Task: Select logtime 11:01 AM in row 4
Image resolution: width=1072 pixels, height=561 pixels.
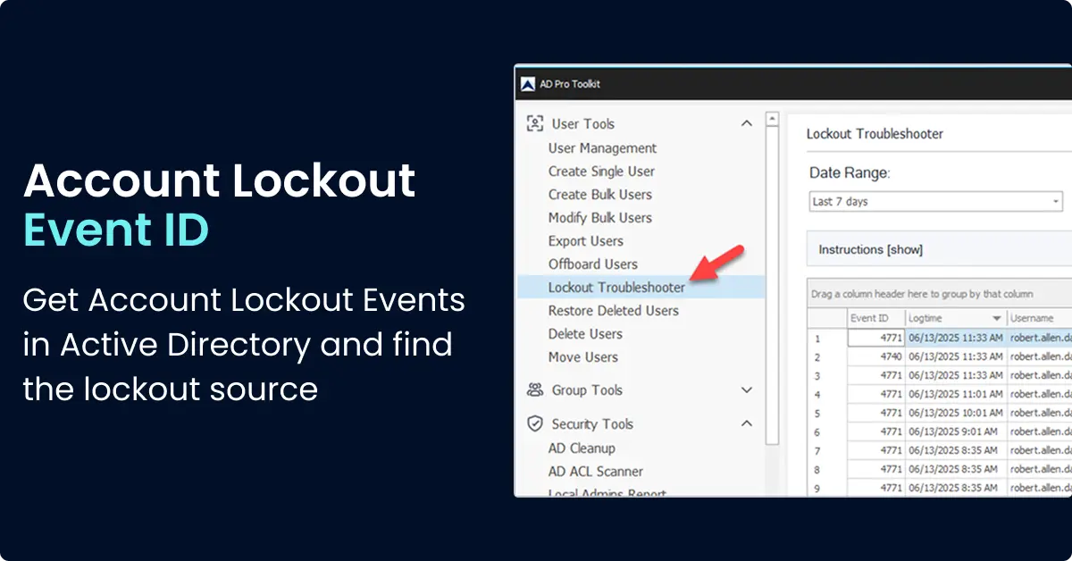Action: tap(954, 395)
